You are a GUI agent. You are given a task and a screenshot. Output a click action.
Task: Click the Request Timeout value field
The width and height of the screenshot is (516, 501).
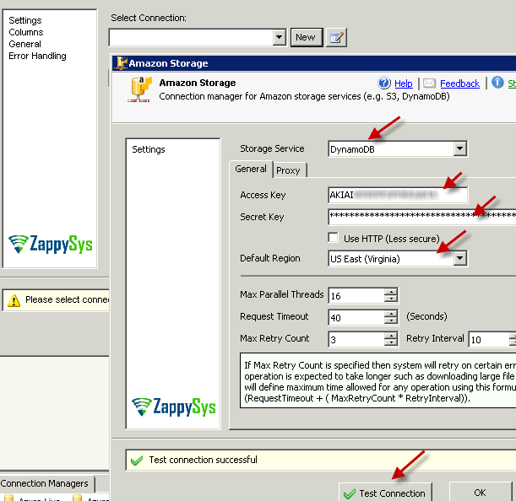click(356, 317)
